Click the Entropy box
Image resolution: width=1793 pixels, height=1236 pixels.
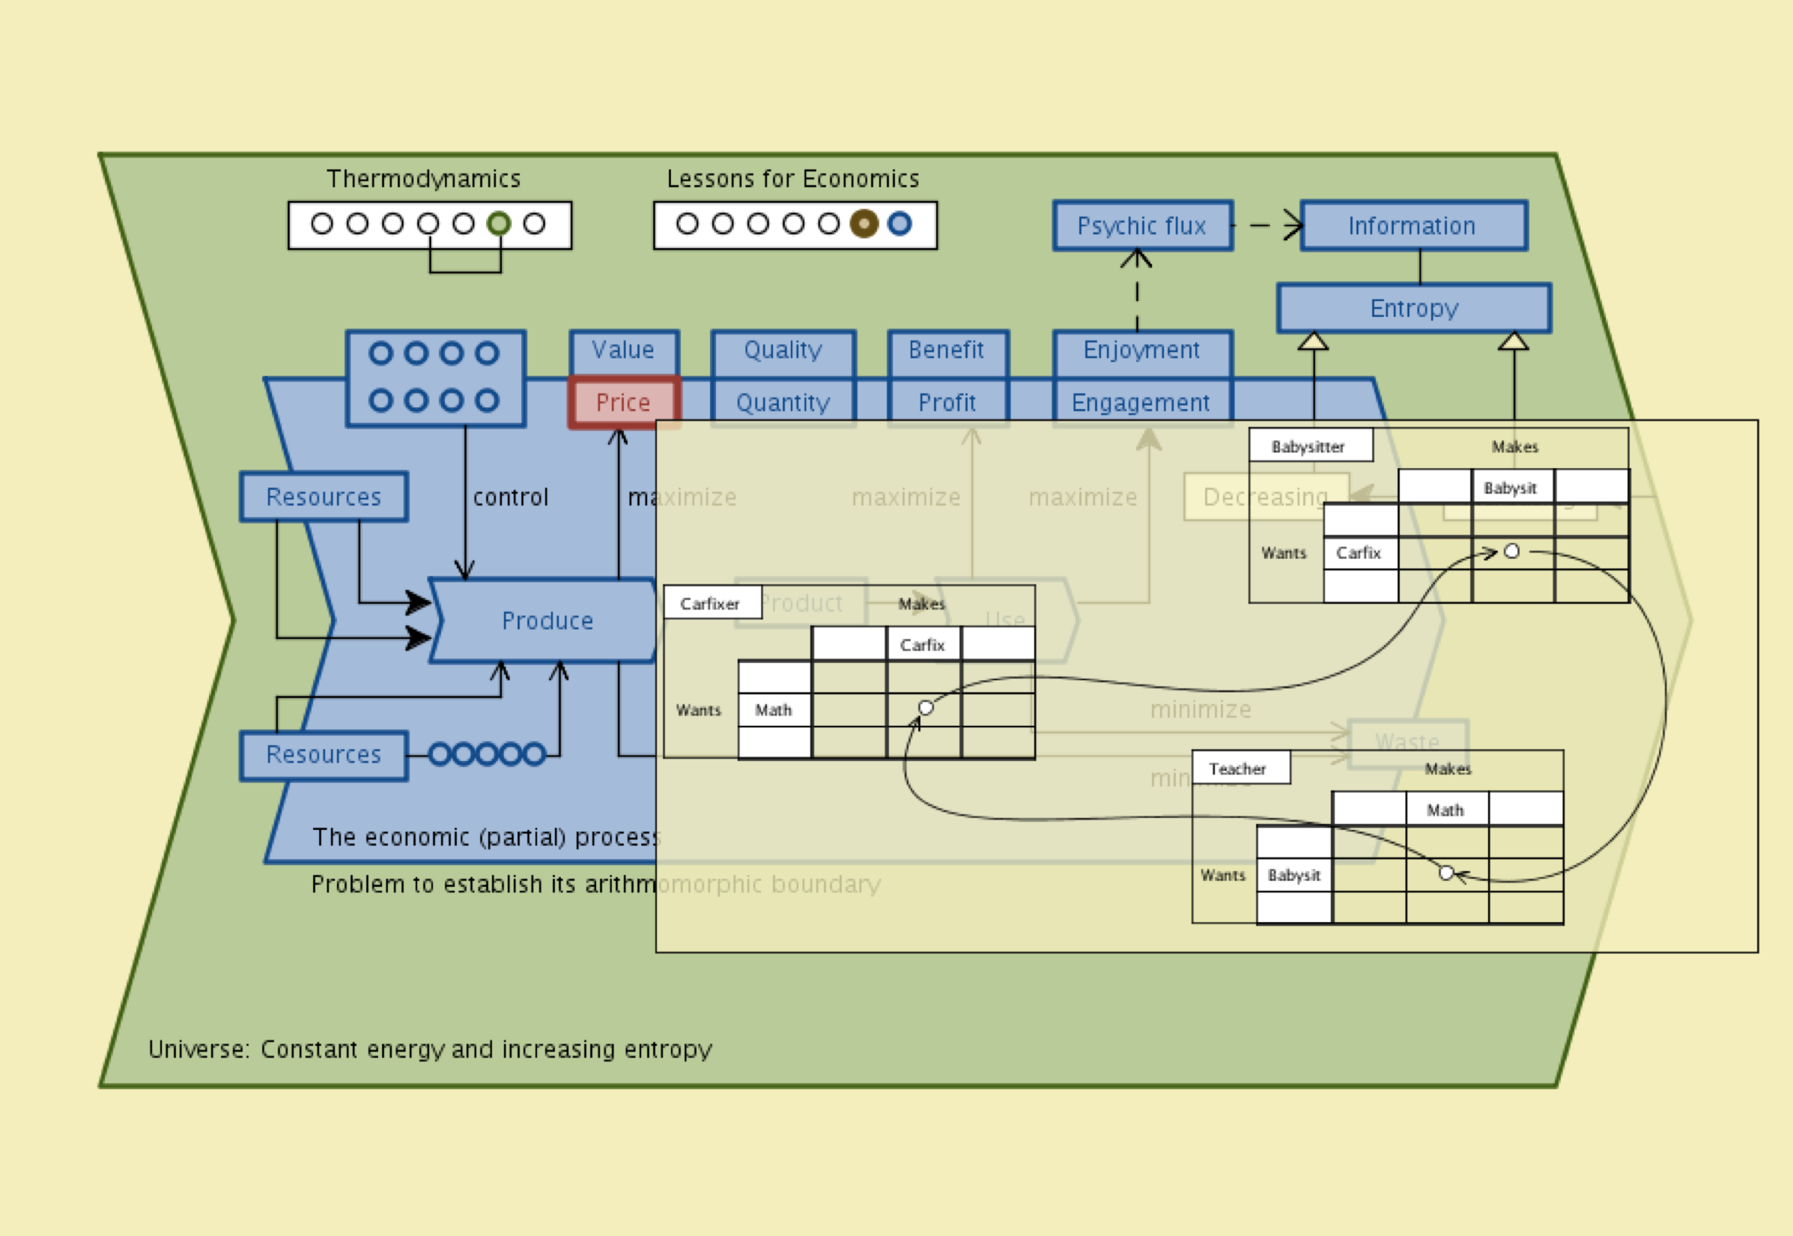pyautogui.click(x=1413, y=308)
